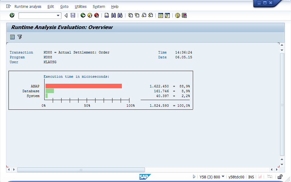Go back with the green Back icon
The height and width of the screenshot is (182, 291).
pos(83,15)
